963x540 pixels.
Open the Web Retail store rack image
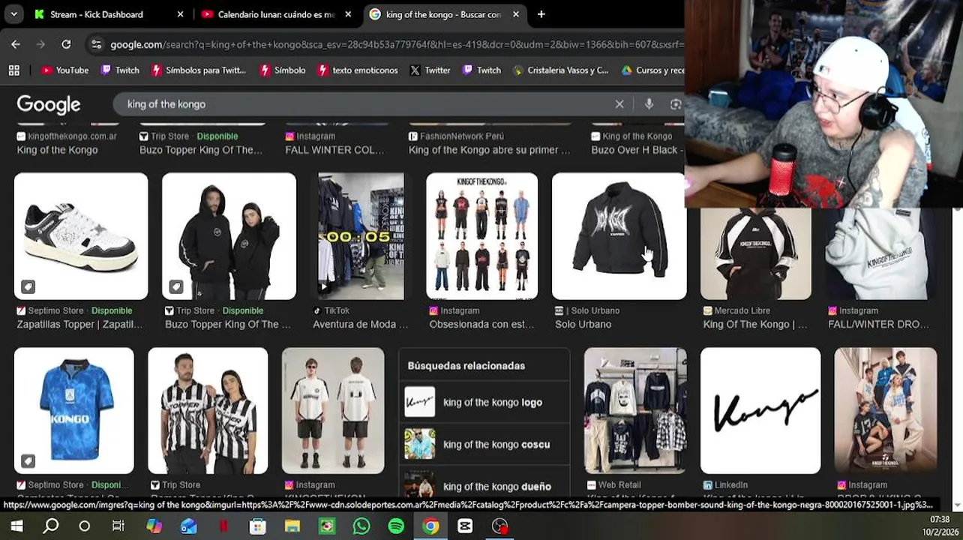click(635, 410)
